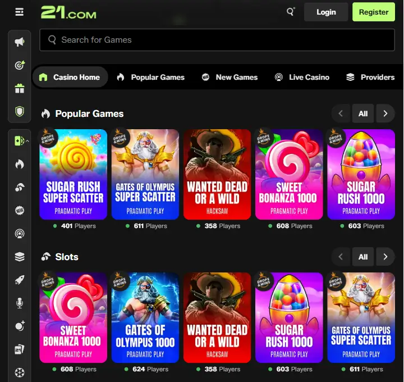404x382 pixels.
Task: Click the '401 Players' text
Action: [x=79, y=226]
